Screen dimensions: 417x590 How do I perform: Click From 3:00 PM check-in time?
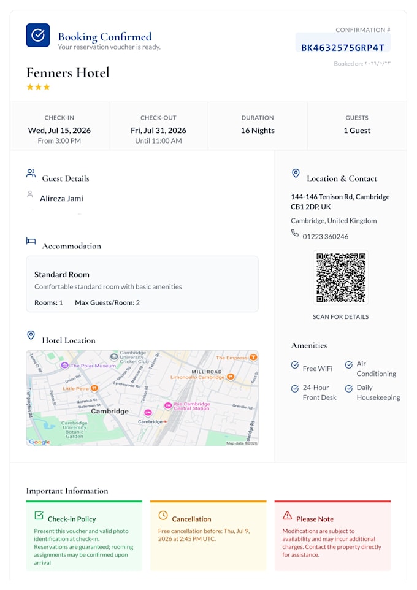point(59,140)
